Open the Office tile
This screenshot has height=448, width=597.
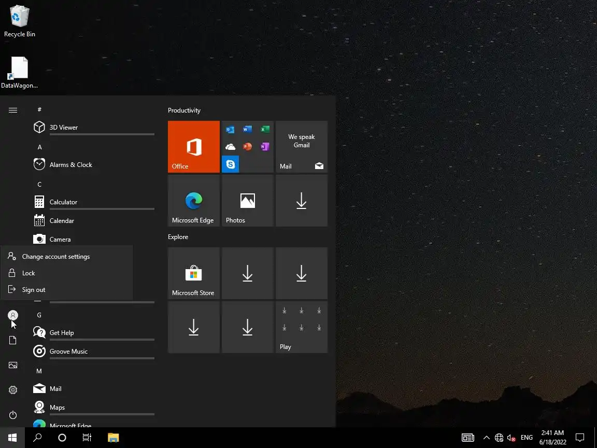[194, 147]
